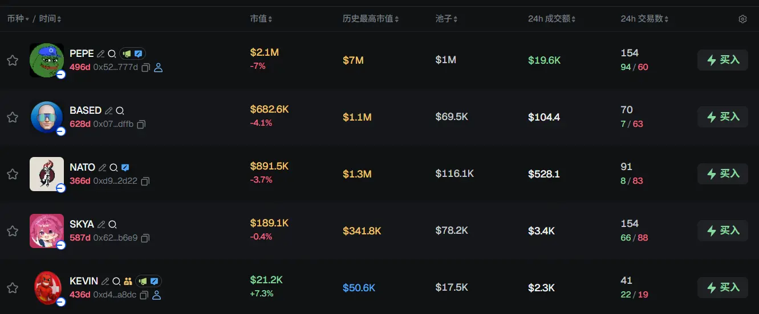
Task: Copy the SKYA contract address
Action: (145, 238)
